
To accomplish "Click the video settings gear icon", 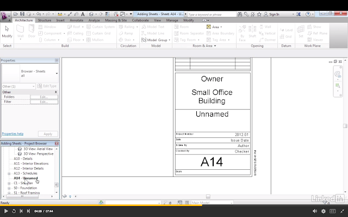I will tap(324, 211).
